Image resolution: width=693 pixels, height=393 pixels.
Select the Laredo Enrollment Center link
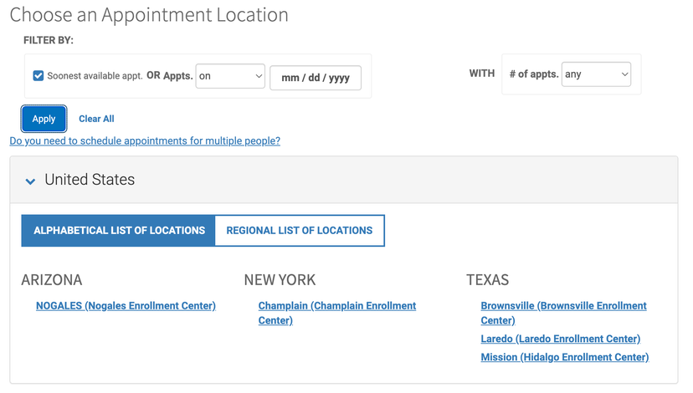pyautogui.click(x=560, y=339)
